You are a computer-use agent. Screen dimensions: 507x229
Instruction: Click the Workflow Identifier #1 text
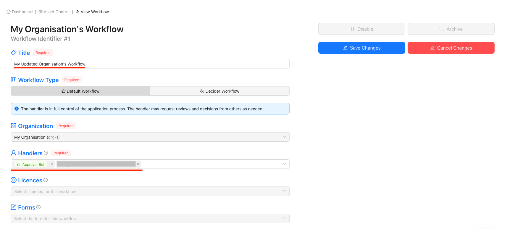point(41,39)
